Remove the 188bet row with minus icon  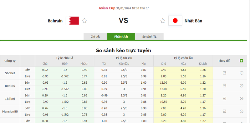[242, 98]
